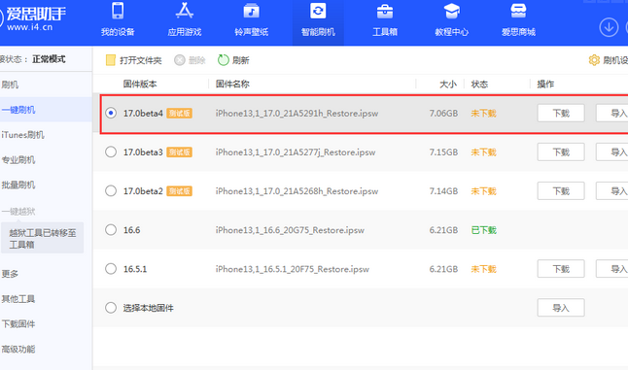Click the 状态 column header
This screenshot has height=370, width=628.
point(479,84)
